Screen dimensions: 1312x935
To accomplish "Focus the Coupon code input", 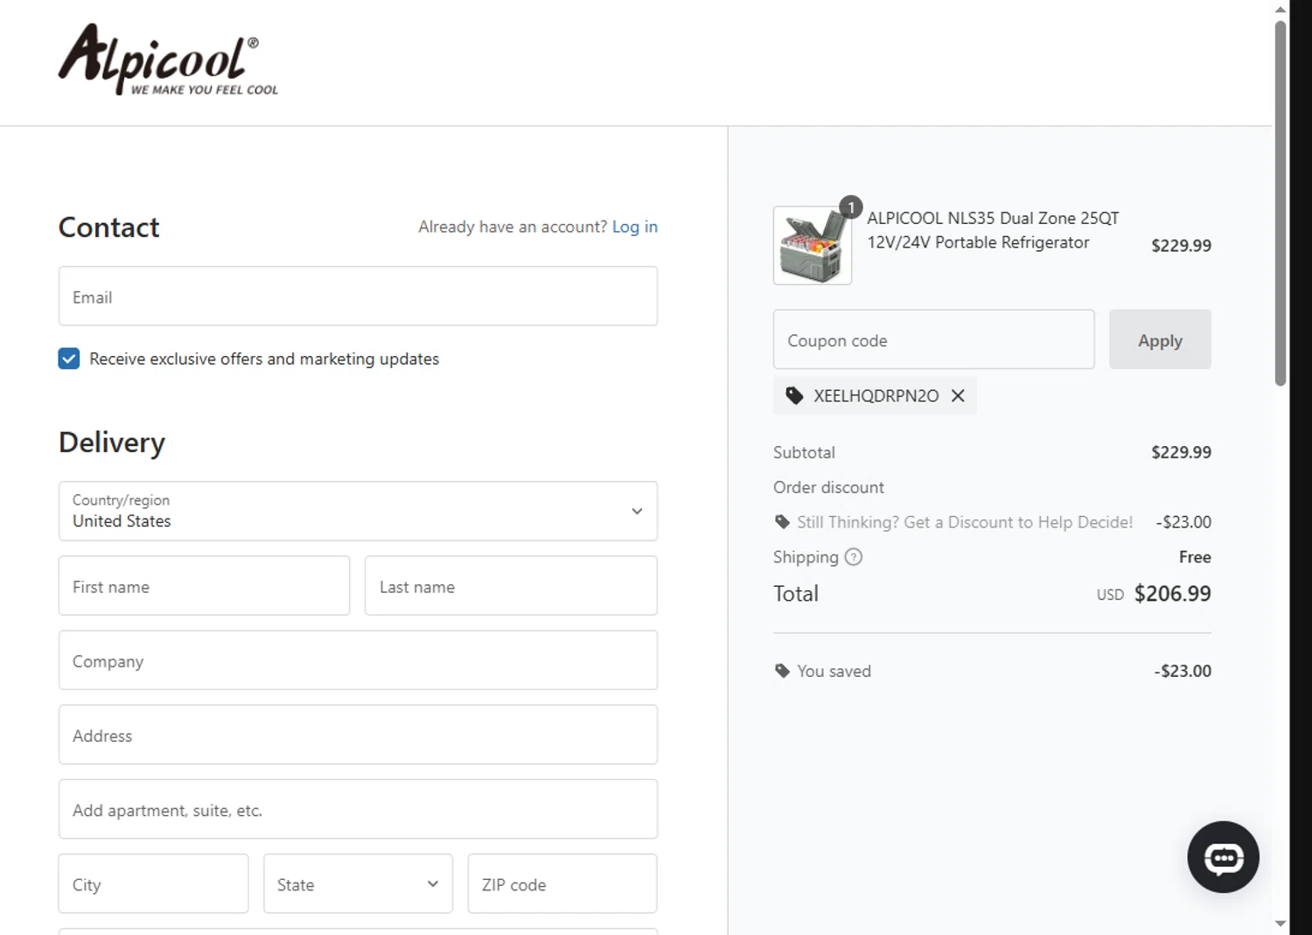I will click(x=933, y=339).
